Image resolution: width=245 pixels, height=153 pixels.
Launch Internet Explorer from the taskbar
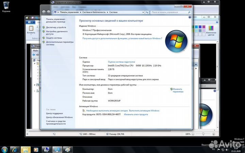click(x=15, y=149)
